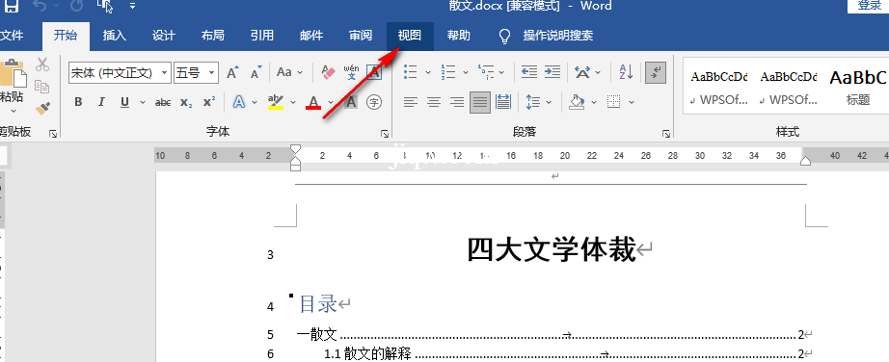Increase font size with the larger A
889x362 pixels.
pyautogui.click(x=232, y=72)
